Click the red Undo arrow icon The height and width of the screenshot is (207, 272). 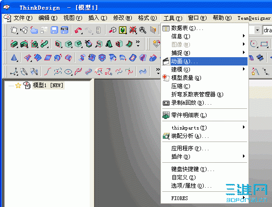tap(78, 30)
